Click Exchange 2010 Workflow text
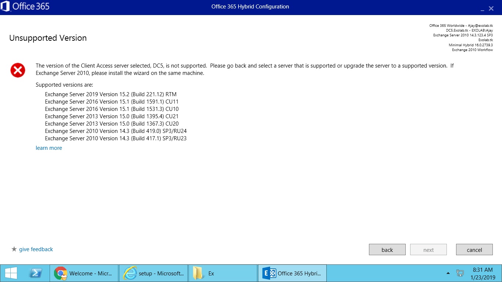This screenshot has height=282, width=502. click(472, 50)
